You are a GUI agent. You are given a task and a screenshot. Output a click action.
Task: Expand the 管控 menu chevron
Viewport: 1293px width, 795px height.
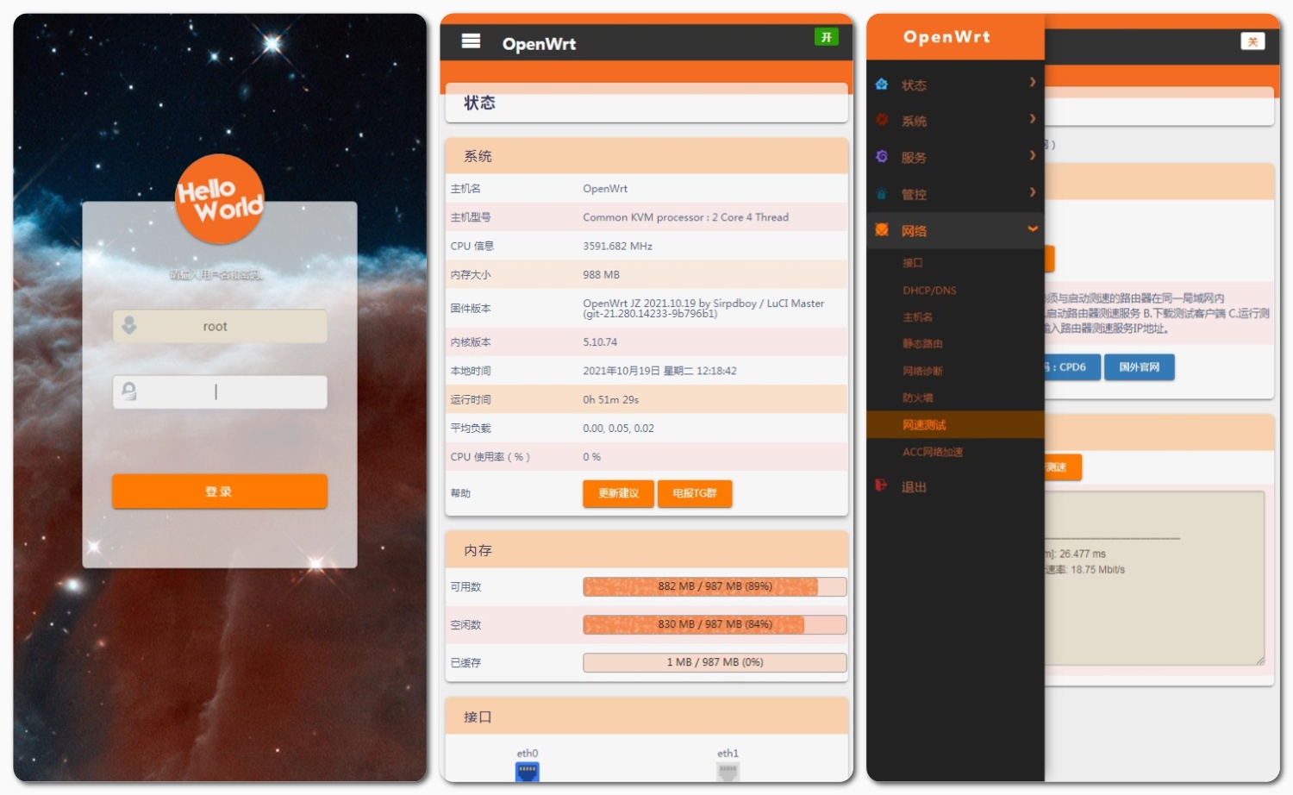(x=1032, y=192)
